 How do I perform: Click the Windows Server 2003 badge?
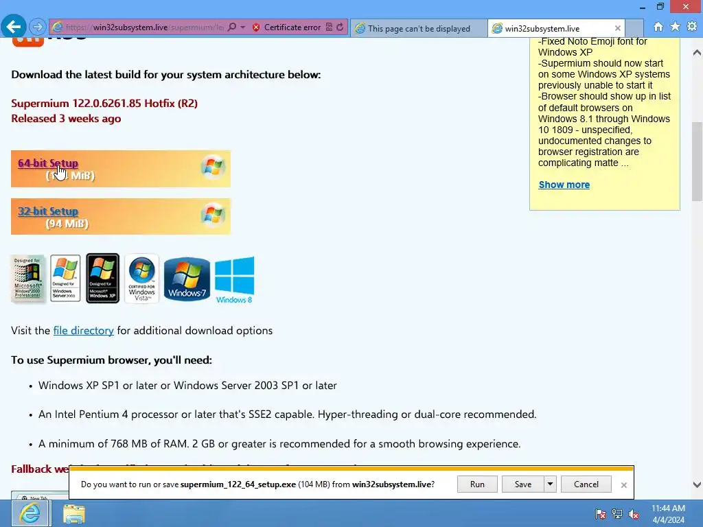click(65, 279)
